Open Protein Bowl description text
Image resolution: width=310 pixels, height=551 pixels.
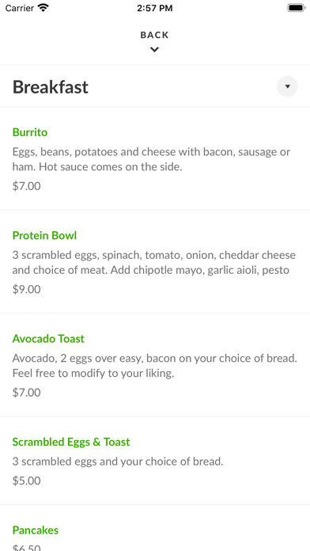pos(153,263)
